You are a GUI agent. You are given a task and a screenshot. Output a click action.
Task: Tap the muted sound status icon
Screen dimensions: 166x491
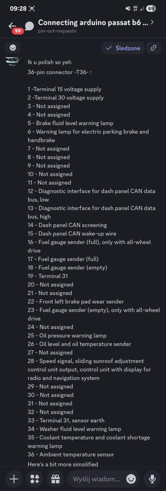coord(128,8)
